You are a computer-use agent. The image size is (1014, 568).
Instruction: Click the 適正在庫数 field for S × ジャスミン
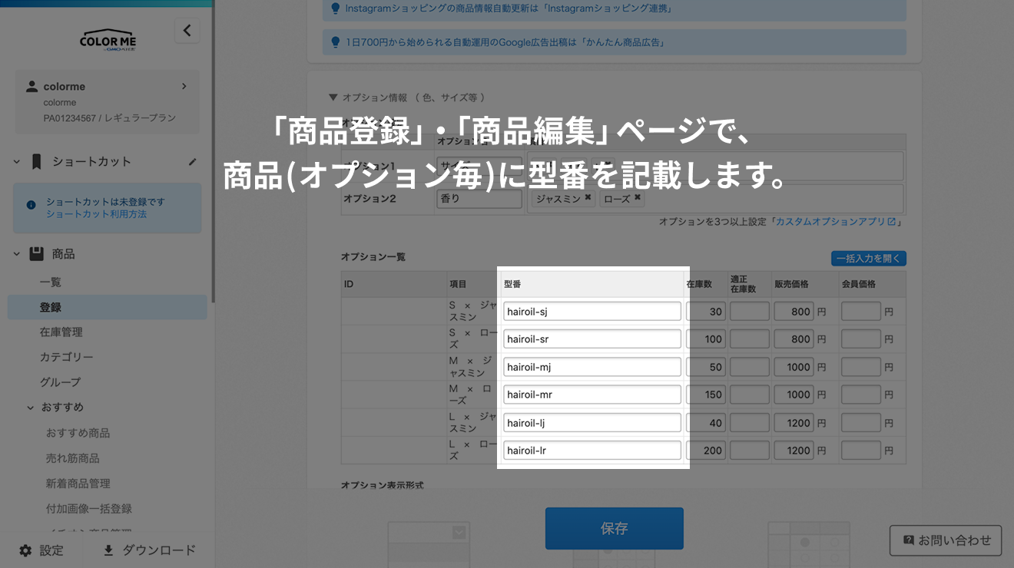(x=750, y=312)
